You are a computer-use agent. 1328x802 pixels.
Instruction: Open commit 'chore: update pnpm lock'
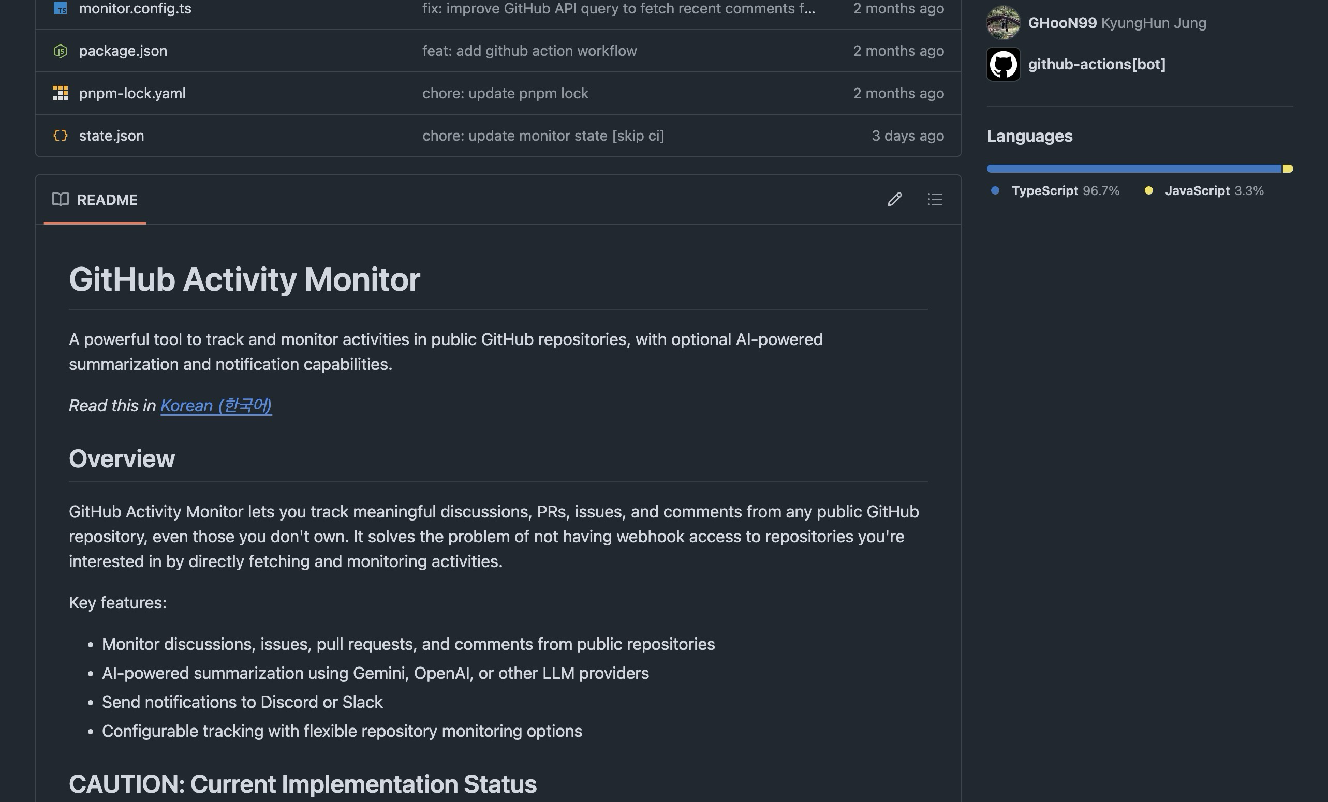coord(505,93)
